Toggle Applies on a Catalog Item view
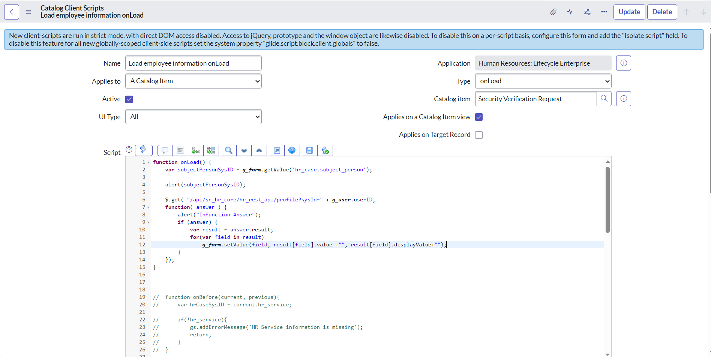This screenshot has width=711, height=357. [479, 117]
